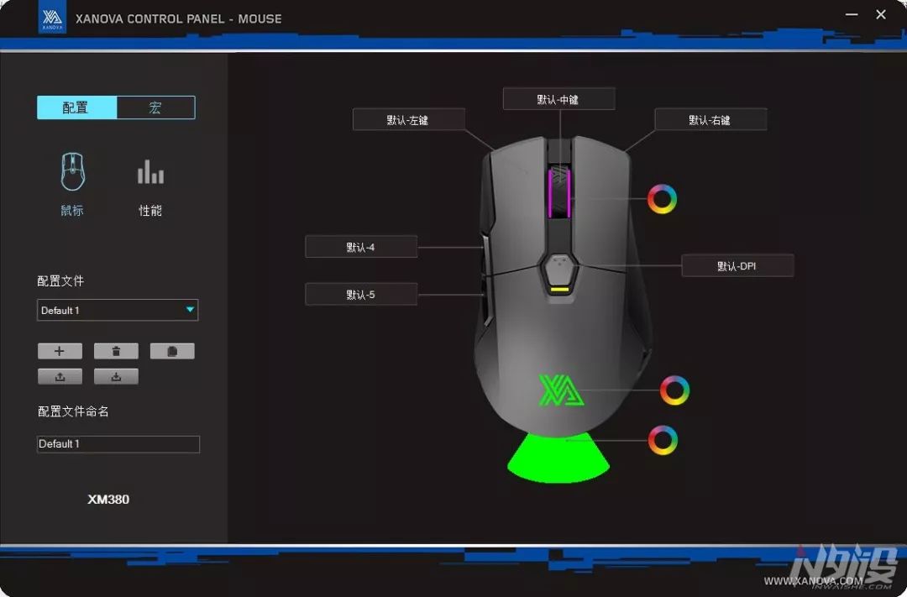
Task: Open the 默认-5 side button assignment
Action: point(361,295)
